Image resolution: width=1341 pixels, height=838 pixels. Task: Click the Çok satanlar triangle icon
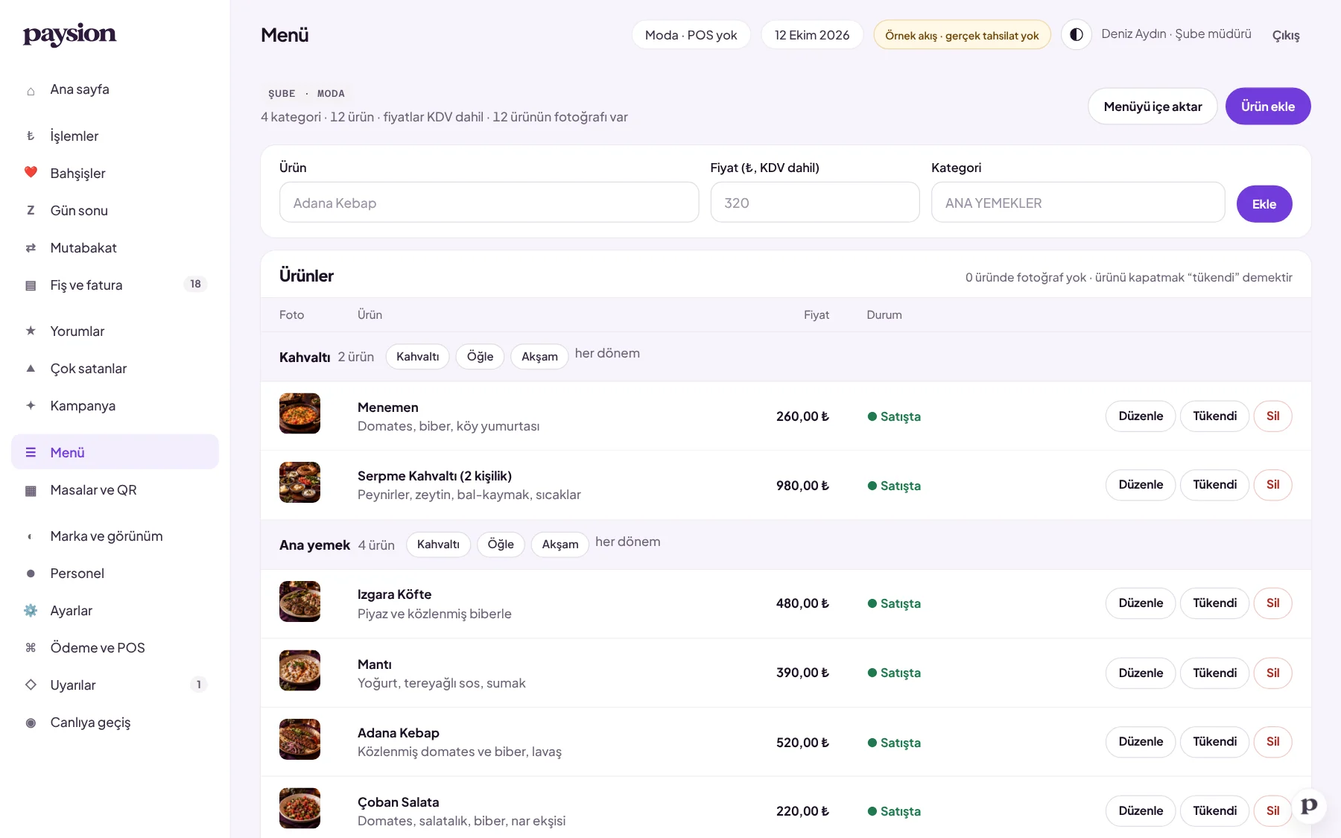[31, 368]
